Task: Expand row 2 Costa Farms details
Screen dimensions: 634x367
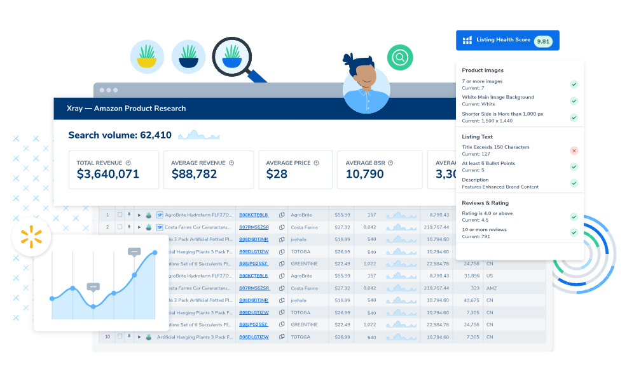Action: pos(139,227)
